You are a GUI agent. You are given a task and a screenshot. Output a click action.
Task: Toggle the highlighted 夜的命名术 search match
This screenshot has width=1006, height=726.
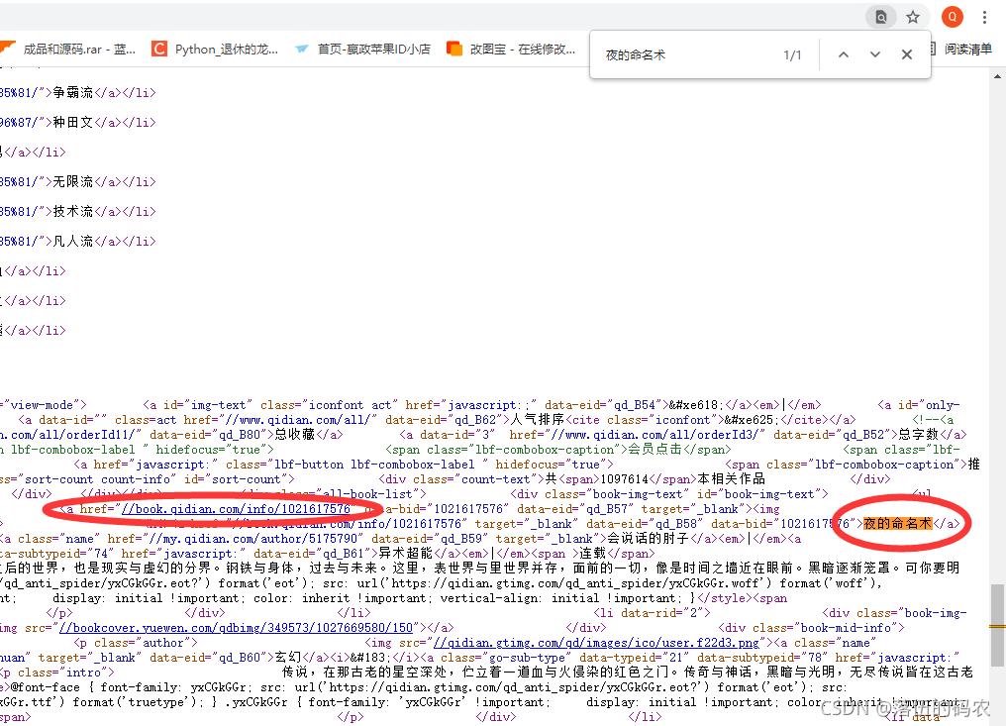pyautogui.click(x=897, y=523)
